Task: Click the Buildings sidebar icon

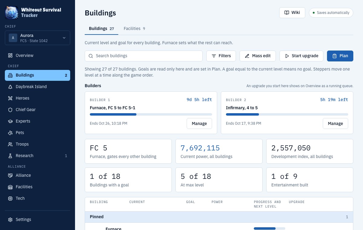Action: click(10, 75)
